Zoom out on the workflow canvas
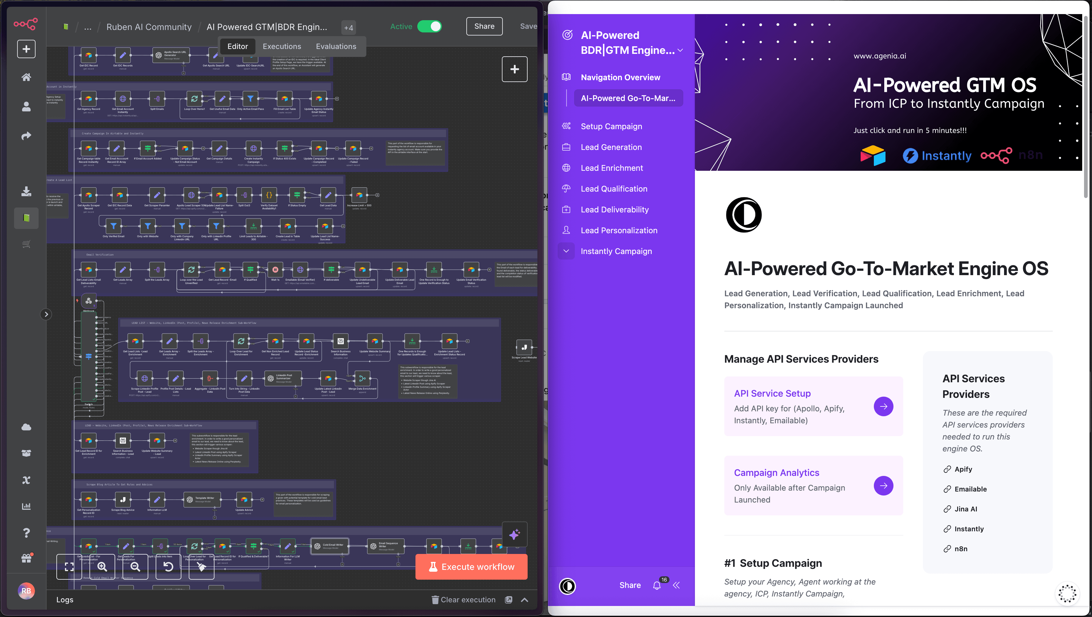The width and height of the screenshot is (1092, 617). (135, 567)
